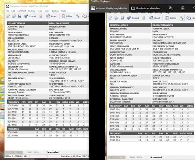Click the '667 MHz' row in Thaiphoon Burner window table

(48, 125)
